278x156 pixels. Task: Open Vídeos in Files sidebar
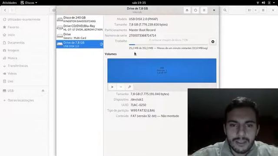point(24,74)
